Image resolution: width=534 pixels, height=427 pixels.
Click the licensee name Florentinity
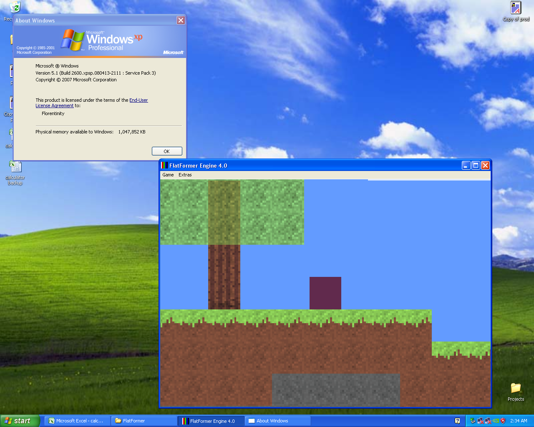pyautogui.click(x=53, y=113)
